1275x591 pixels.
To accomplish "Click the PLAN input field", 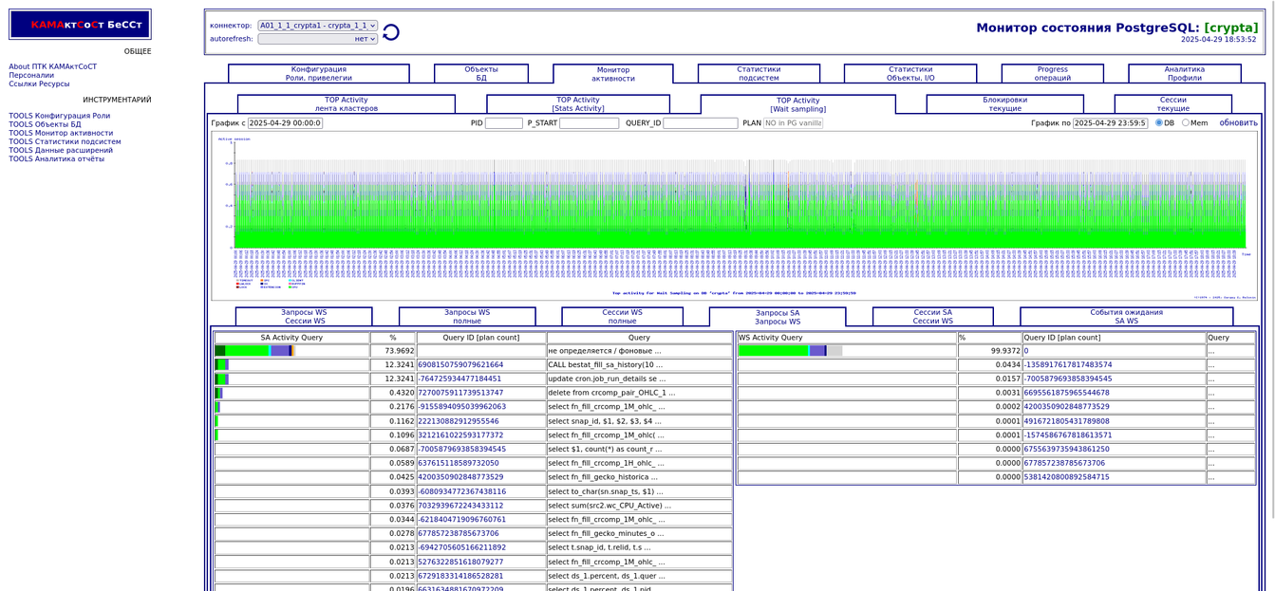I will 794,123.
